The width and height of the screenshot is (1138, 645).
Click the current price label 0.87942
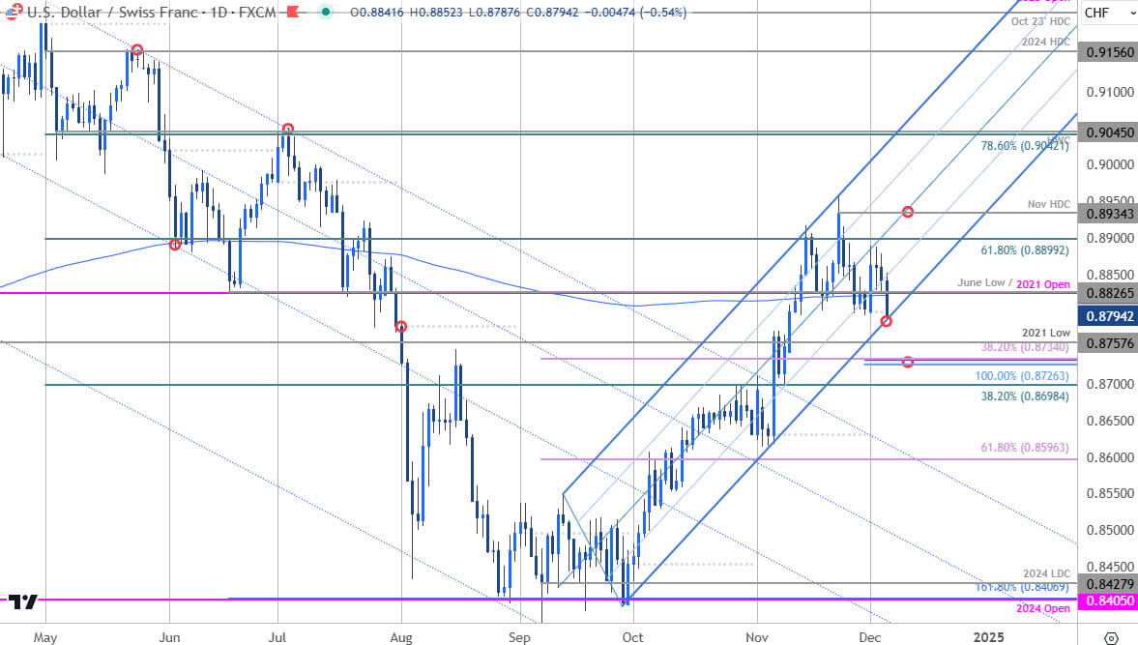[x=1108, y=315]
